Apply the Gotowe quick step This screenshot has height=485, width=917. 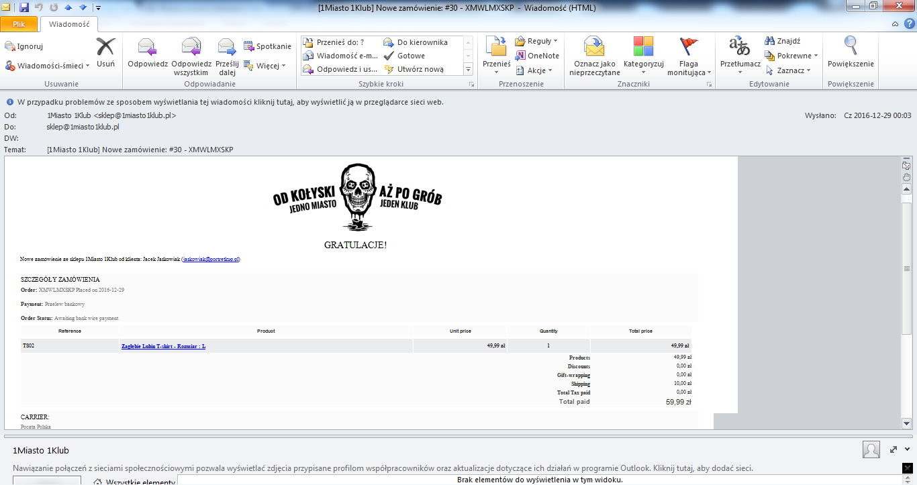click(x=405, y=56)
